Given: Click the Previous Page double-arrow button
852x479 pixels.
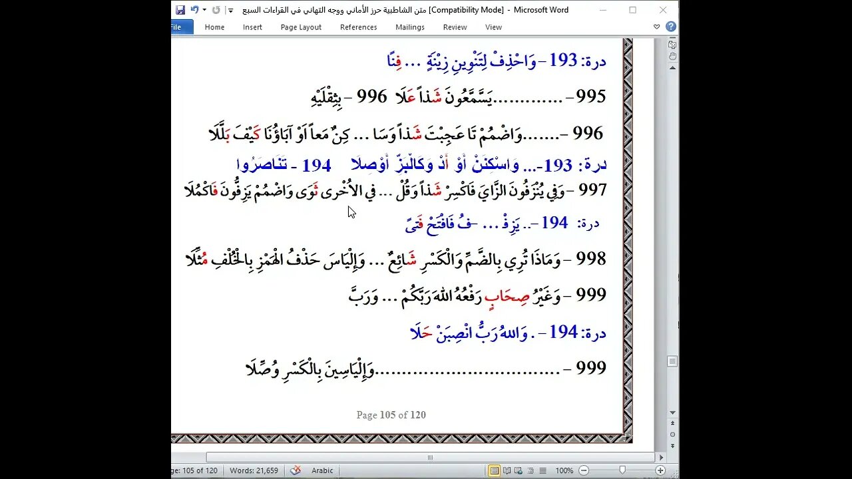Looking at the screenshot, I should 672,424.
